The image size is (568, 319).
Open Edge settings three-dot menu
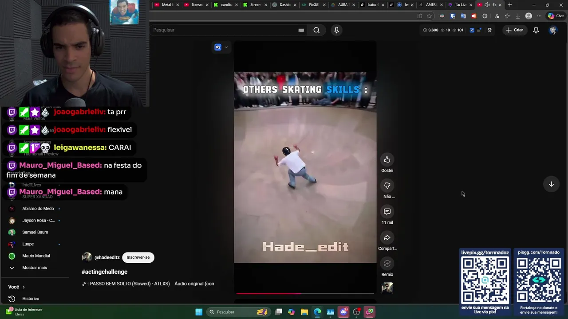[539, 16]
